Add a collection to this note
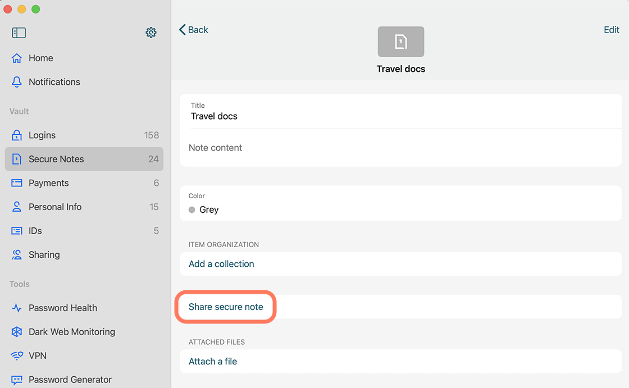This screenshot has width=629, height=388. coord(221,263)
